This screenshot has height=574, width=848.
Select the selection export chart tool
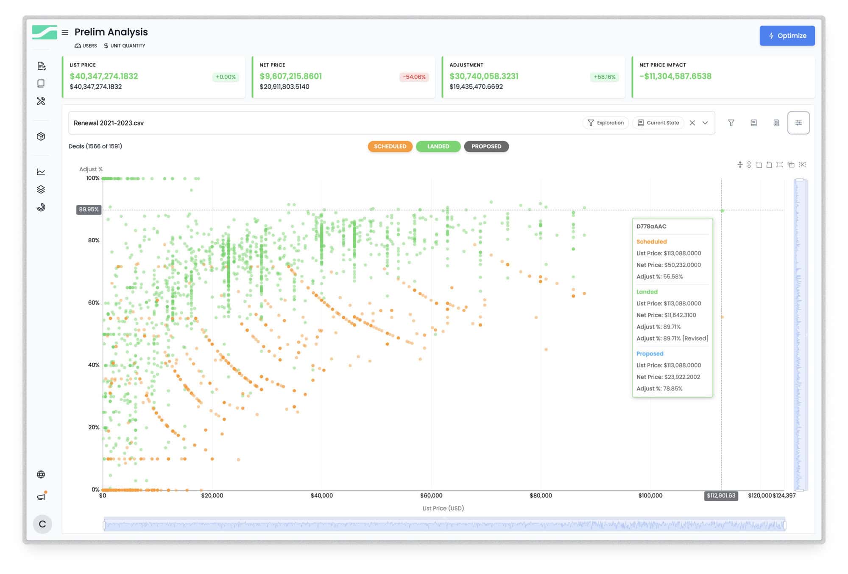[x=791, y=165]
